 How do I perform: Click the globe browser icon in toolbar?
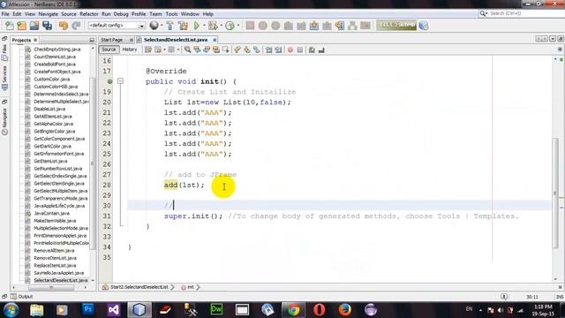(x=154, y=26)
